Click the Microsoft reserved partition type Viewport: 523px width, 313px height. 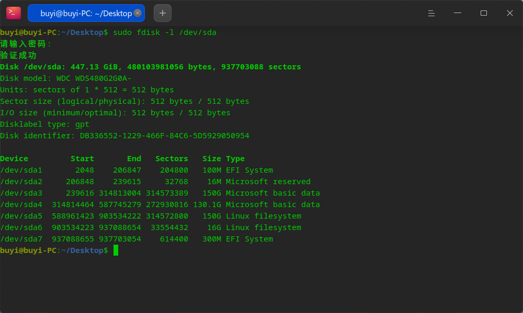268,182
